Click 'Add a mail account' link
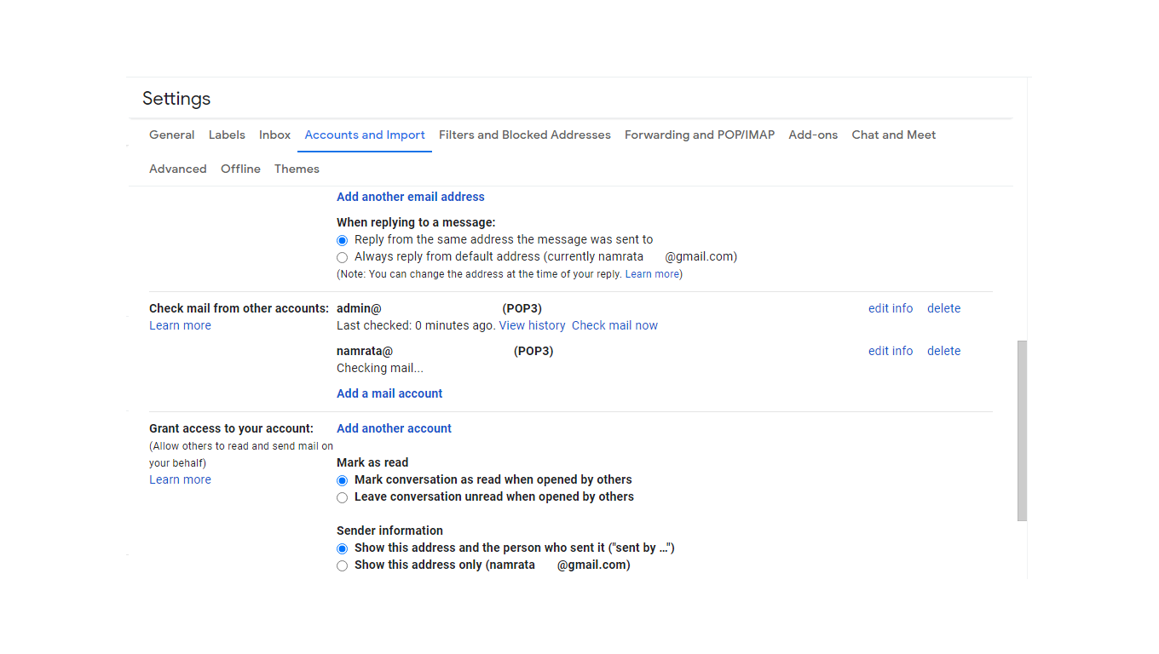The height and width of the screenshot is (654, 1159). point(389,393)
